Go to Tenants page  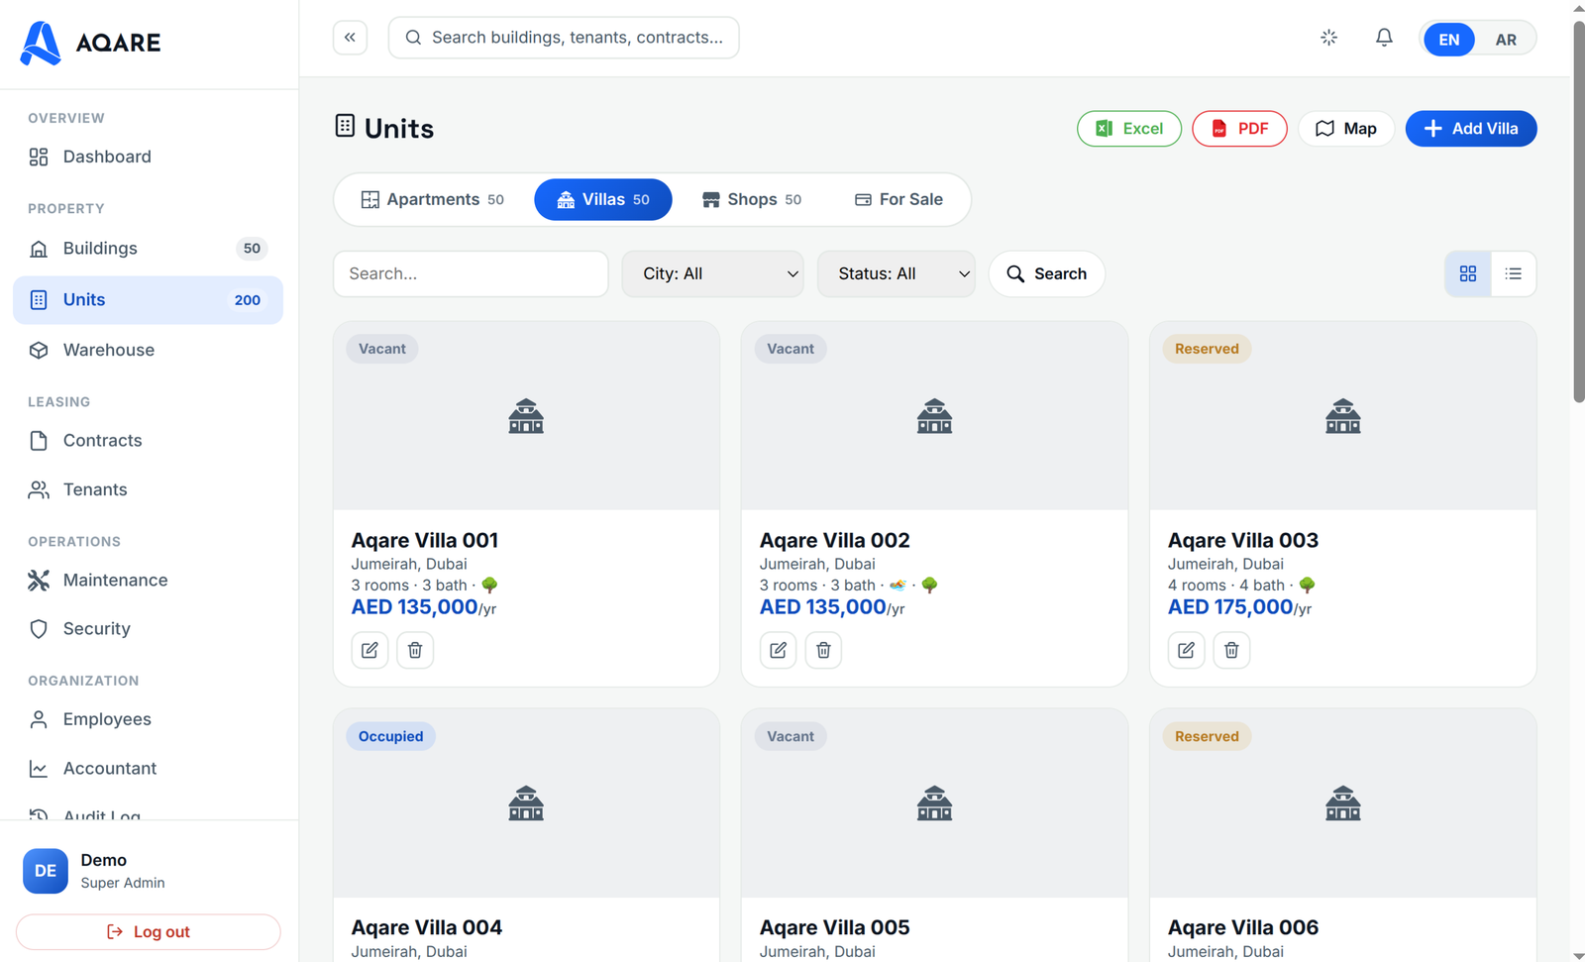point(148,489)
